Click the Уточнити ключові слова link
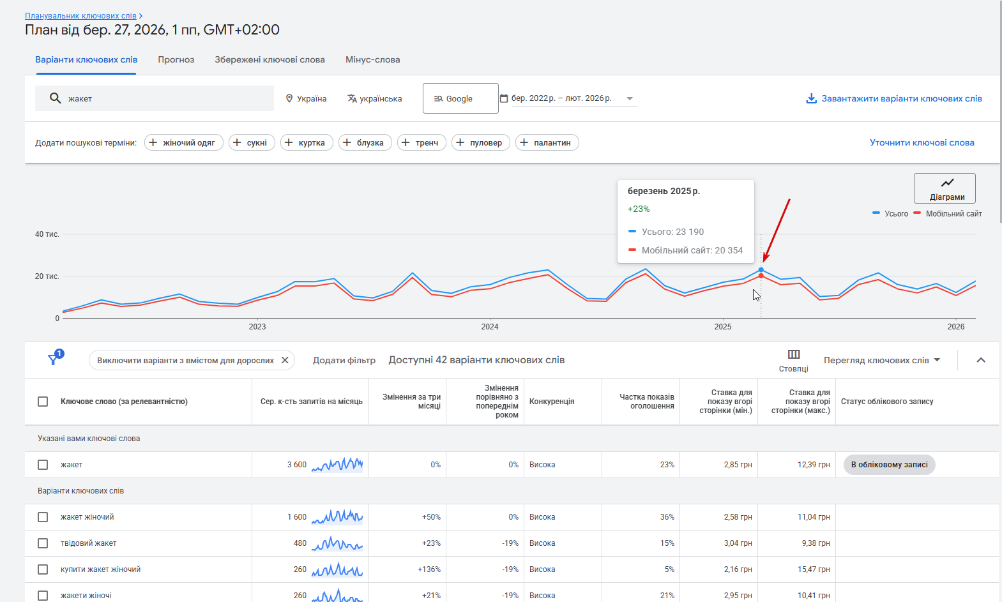 pos(922,142)
